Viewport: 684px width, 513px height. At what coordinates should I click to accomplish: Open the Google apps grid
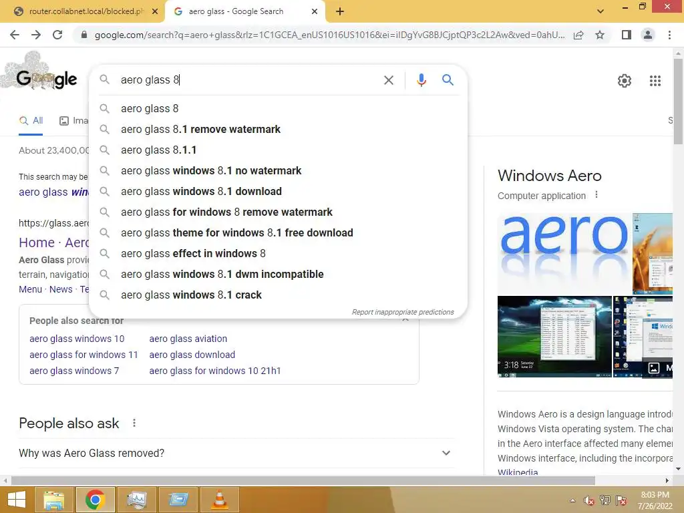tap(655, 81)
